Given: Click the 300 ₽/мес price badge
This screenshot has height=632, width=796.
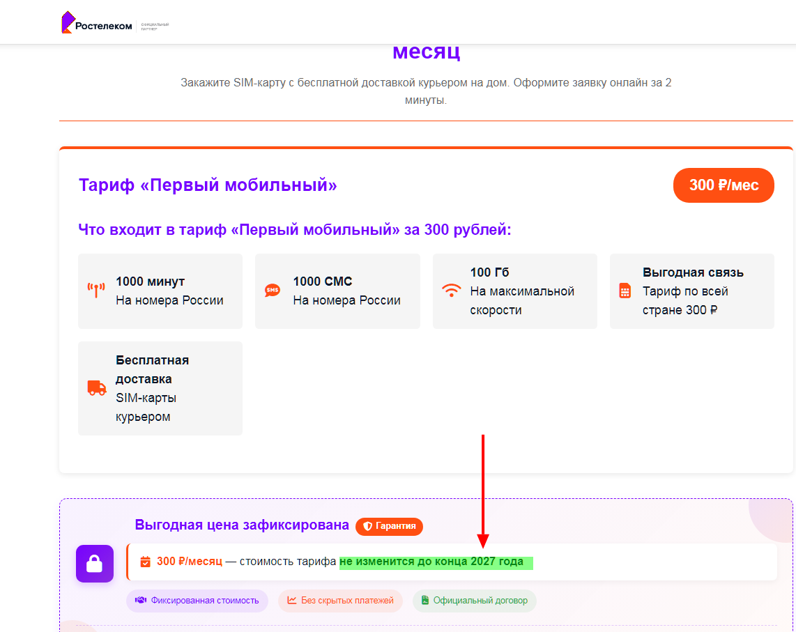Looking at the screenshot, I should point(724,185).
